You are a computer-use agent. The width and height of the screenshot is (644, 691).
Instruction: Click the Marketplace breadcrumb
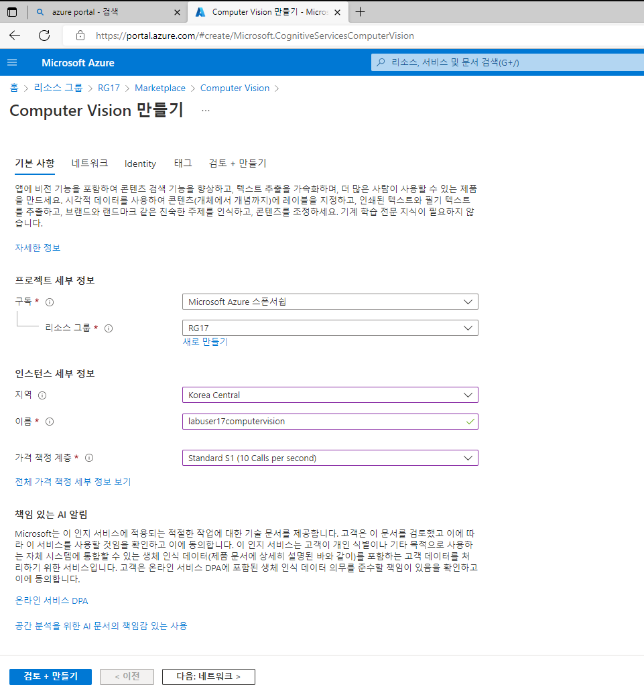pos(160,88)
